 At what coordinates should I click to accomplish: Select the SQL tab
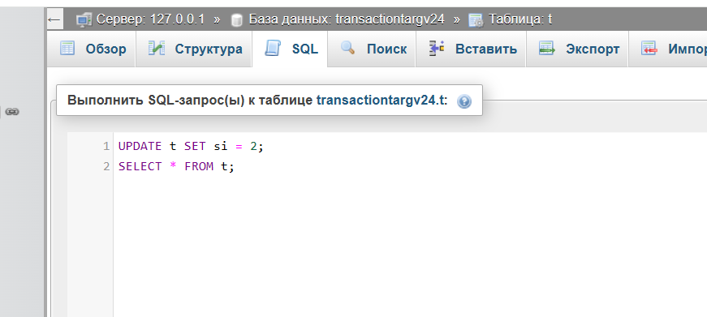290,49
